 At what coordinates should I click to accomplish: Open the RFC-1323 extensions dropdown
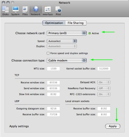104,94
